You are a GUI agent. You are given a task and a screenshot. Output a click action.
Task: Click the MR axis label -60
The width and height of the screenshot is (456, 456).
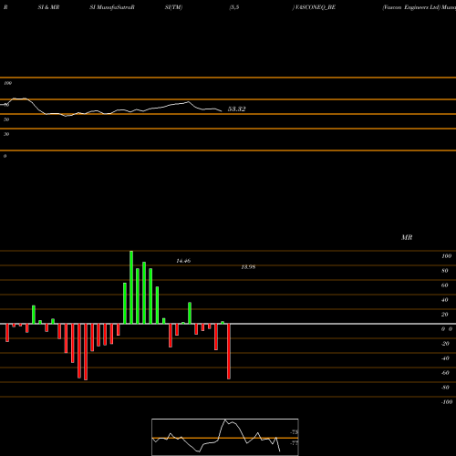pos(445,373)
